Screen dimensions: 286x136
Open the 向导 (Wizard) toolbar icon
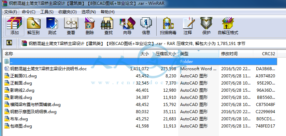[127, 23]
